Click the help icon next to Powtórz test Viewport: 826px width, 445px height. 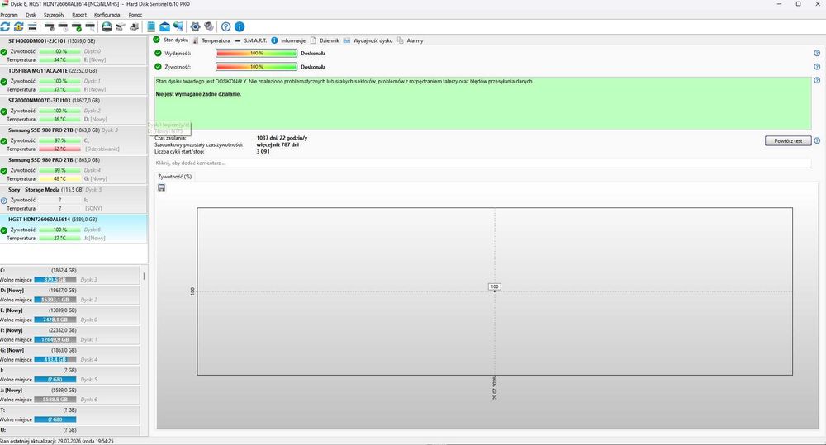point(817,140)
